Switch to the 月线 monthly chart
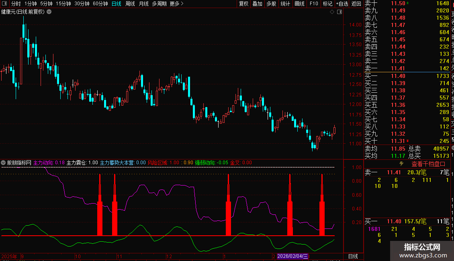This screenshot has width=454, height=261. (x=143, y=4)
